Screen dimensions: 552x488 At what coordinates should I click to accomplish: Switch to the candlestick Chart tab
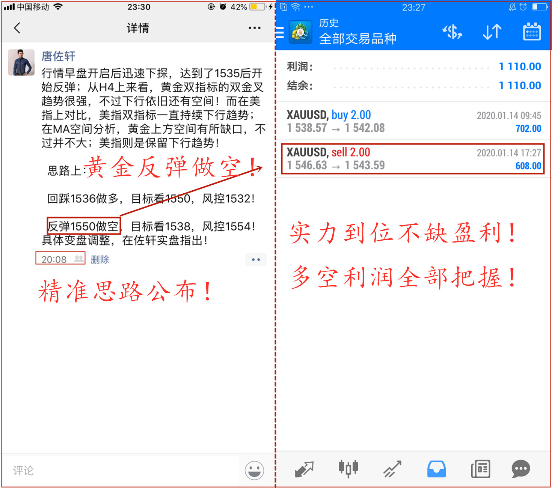348,468
